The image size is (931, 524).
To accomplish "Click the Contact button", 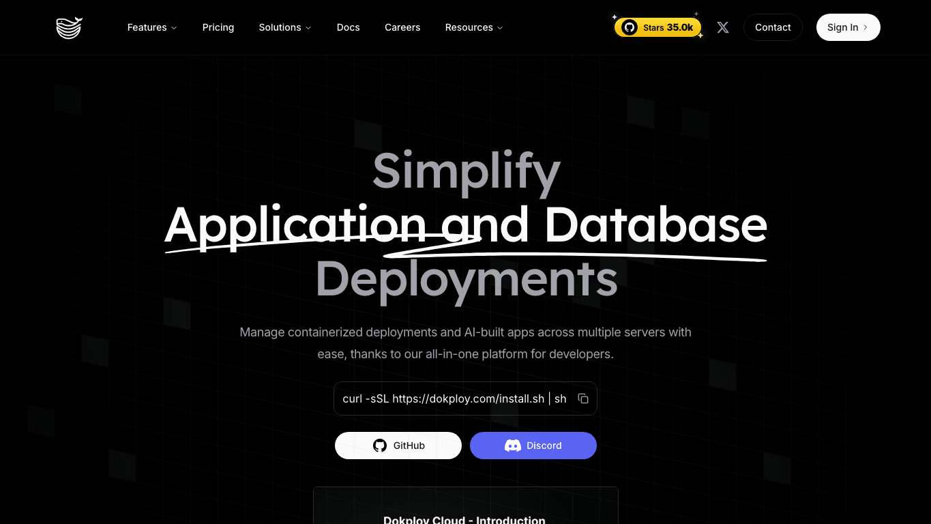I will tap(773, 27).
